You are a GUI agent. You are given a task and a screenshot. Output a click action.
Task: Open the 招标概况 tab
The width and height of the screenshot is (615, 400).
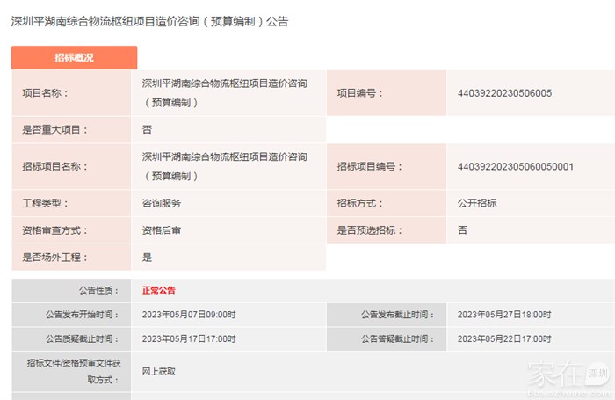pos(74,57)
